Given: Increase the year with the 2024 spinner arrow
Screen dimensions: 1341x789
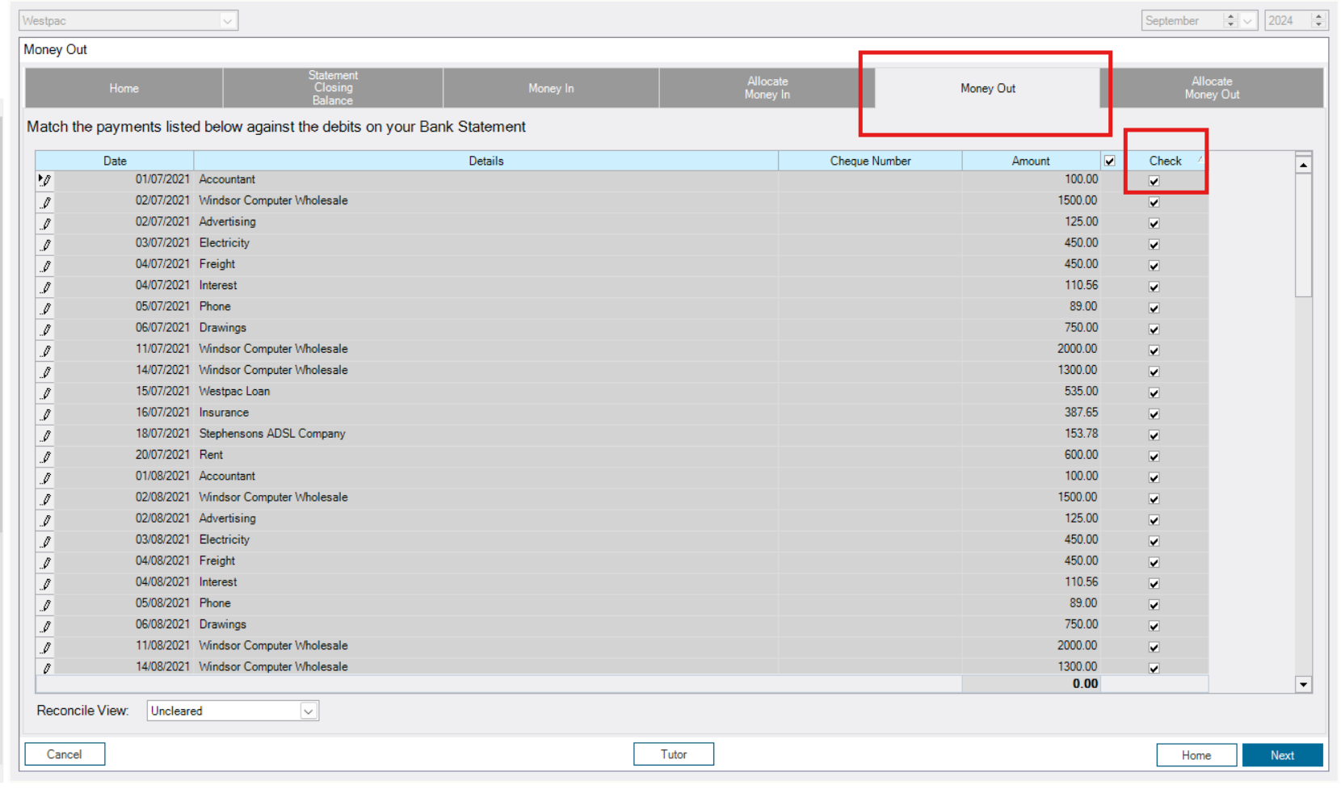Looking at the screenshot, I should click(1318, 16).
